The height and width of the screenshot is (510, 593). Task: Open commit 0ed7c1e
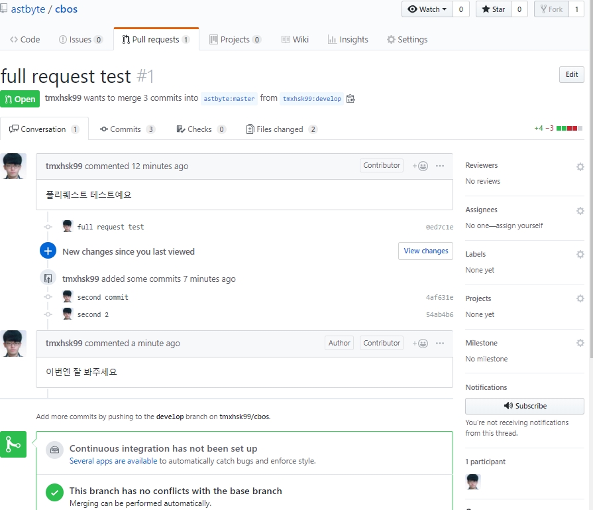[x=439, y=227]
